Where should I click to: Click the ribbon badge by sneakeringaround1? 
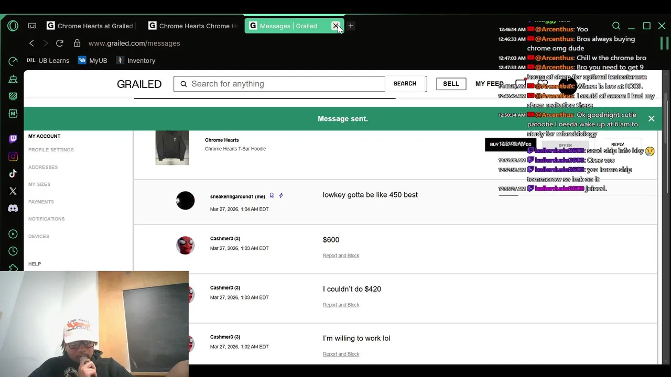pos(272,195)
